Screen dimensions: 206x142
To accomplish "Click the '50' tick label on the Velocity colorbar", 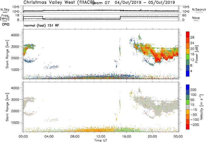I will point(192,100).
